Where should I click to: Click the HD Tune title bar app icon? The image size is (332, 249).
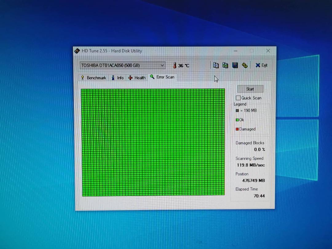[77, 51]
